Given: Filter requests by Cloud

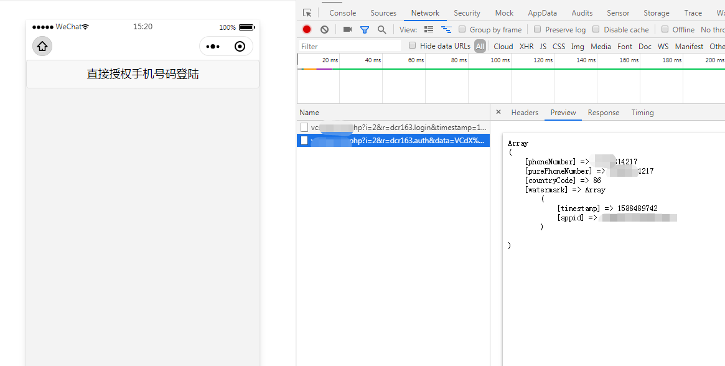Looking at the screenshot, I should coord(503,46).
